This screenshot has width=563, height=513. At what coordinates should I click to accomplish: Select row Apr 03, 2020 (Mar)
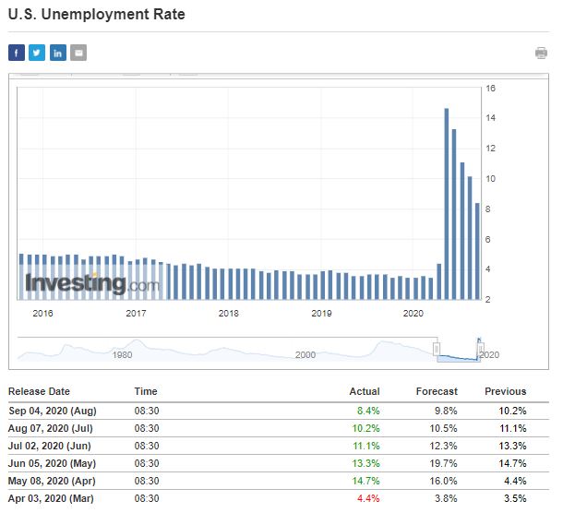point(279,498)
